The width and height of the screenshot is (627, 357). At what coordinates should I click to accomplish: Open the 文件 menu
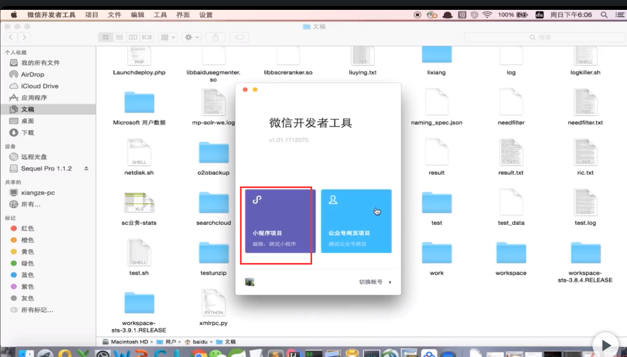click(x=114, y=15)
